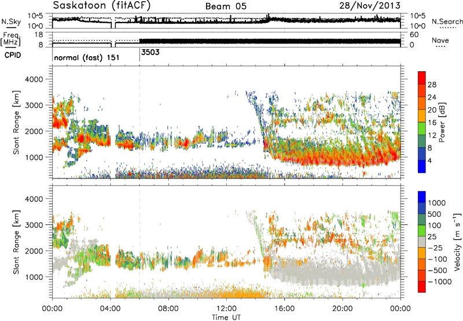
Task: Click the 'normal (fast) 151' CPID text
Action: point(87,57)
